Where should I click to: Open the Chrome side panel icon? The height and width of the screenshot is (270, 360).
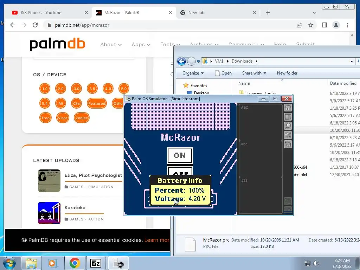[x=324, y=25]
